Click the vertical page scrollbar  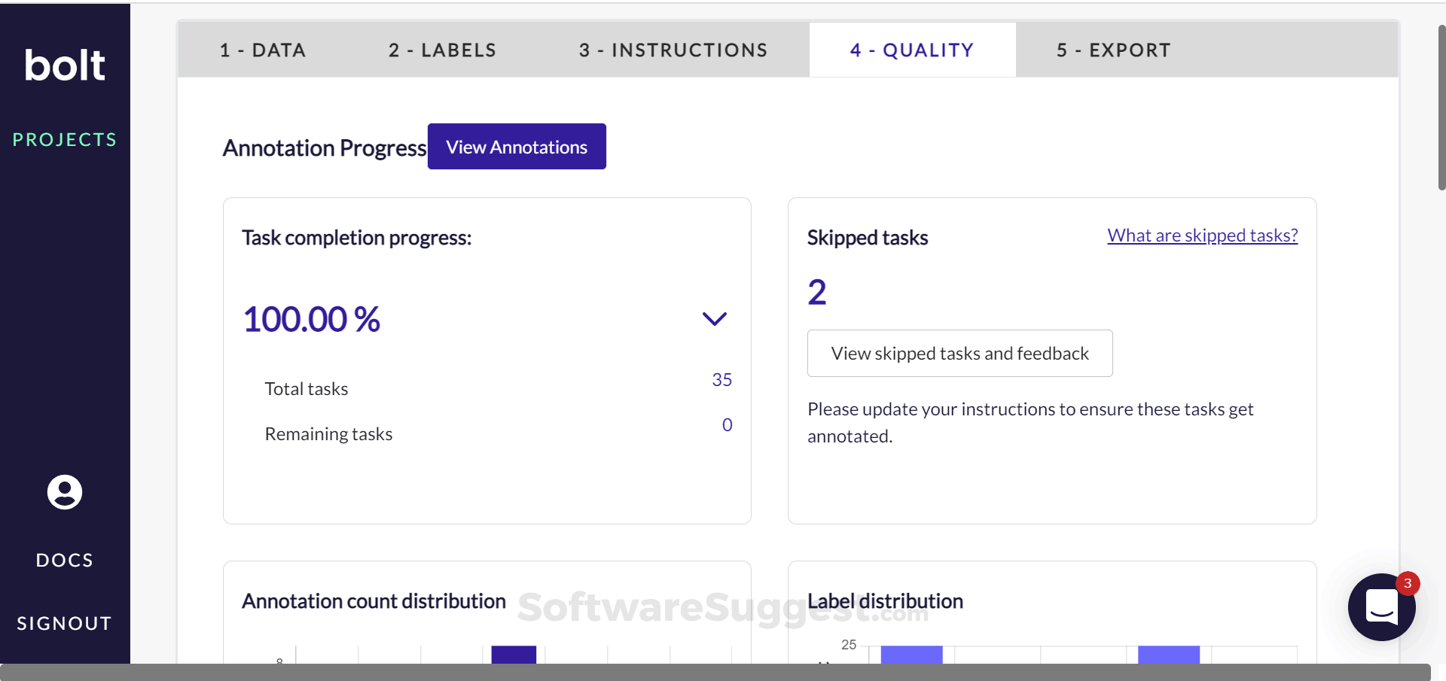click(1441, 107)
